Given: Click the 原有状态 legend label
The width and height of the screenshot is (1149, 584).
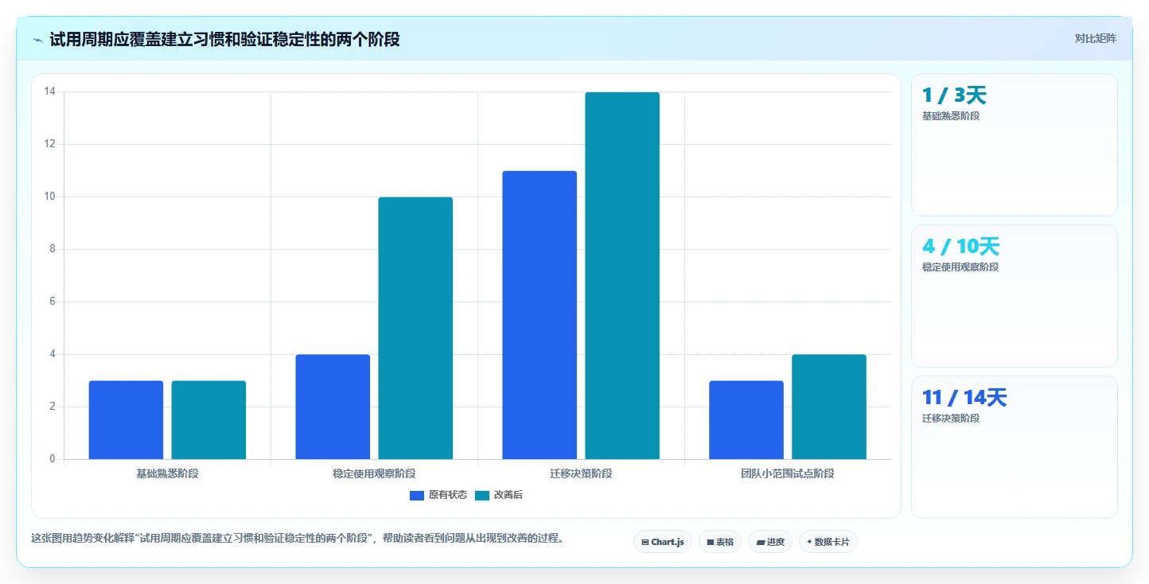Looking at the screenshot, I should (x=448, y=495).
